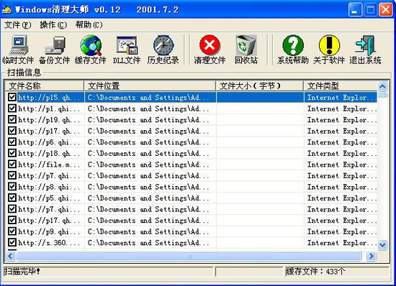396x286 pixels.
Task: Open the 临时文件 temp files scanner
Action: 18,50
